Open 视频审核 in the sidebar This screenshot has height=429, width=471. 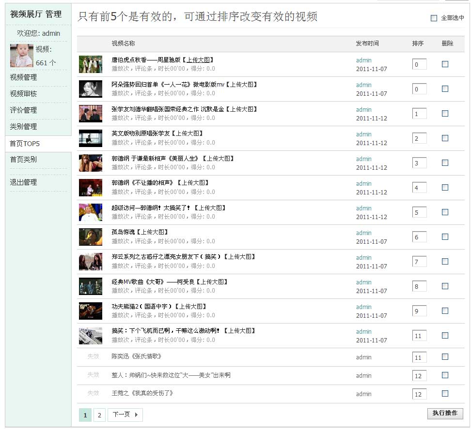click(23, 94)
